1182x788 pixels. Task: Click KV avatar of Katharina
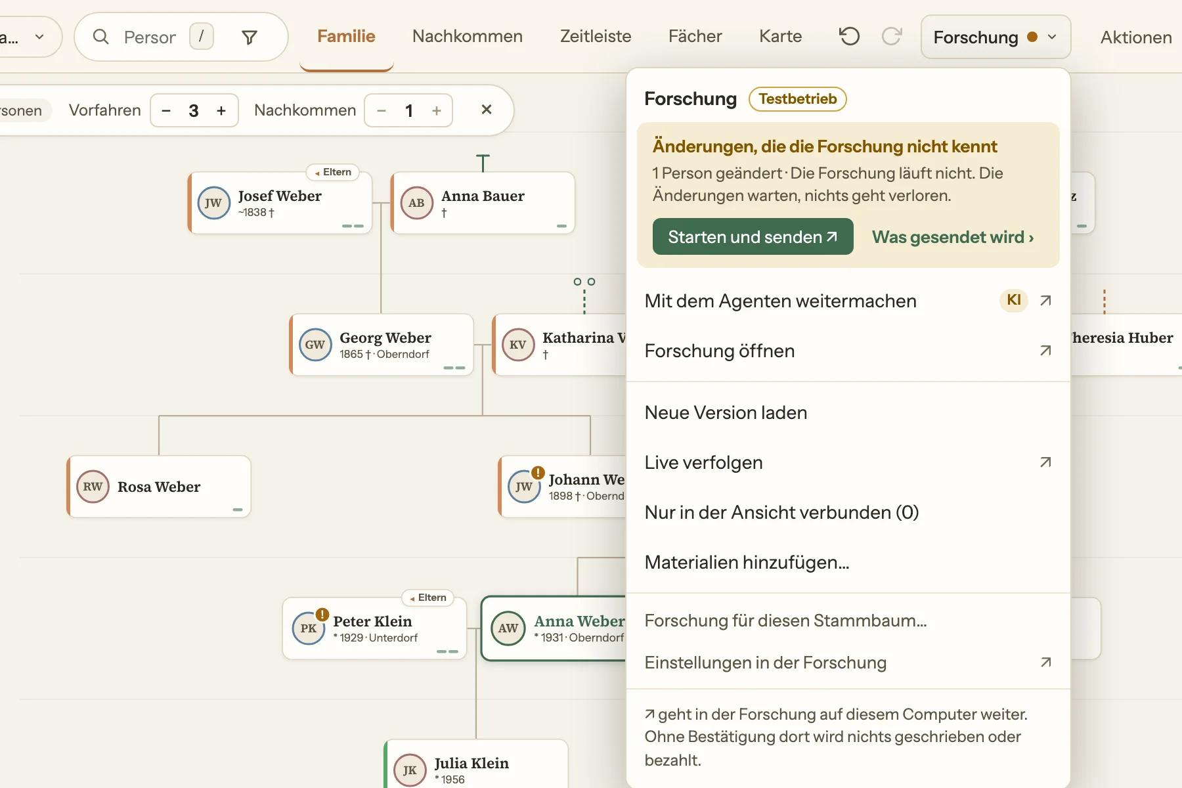tap(518, 345)
